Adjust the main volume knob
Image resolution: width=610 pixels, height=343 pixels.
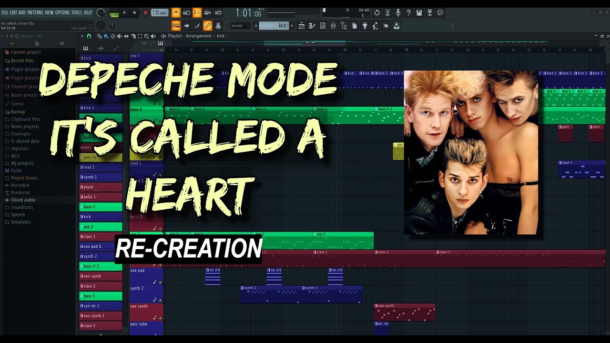(101, 12)
